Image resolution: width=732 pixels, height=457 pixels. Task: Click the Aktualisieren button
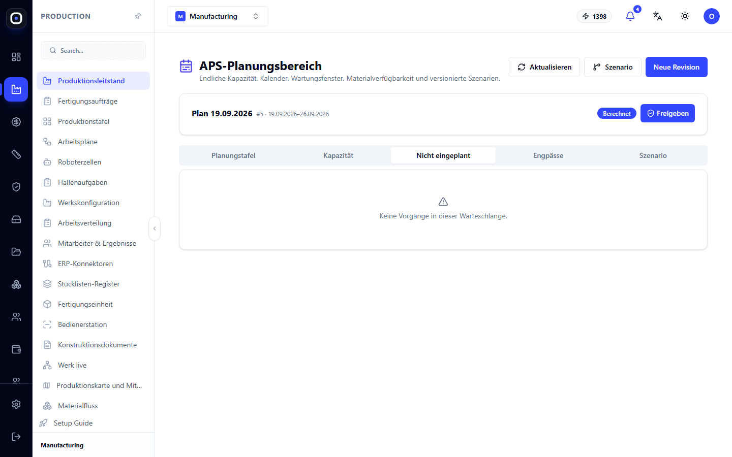click(544, 67)
